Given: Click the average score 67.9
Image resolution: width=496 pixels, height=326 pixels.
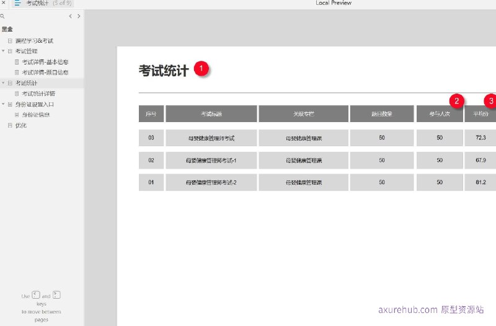Looking at the screenshot, I should click(480, 161).
